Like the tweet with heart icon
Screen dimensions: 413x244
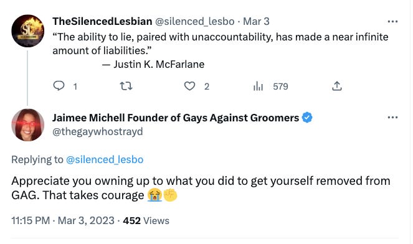coord(189,86)
